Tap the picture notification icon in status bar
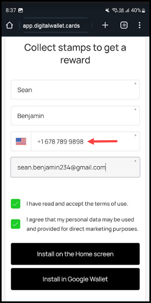 point(21,10)
